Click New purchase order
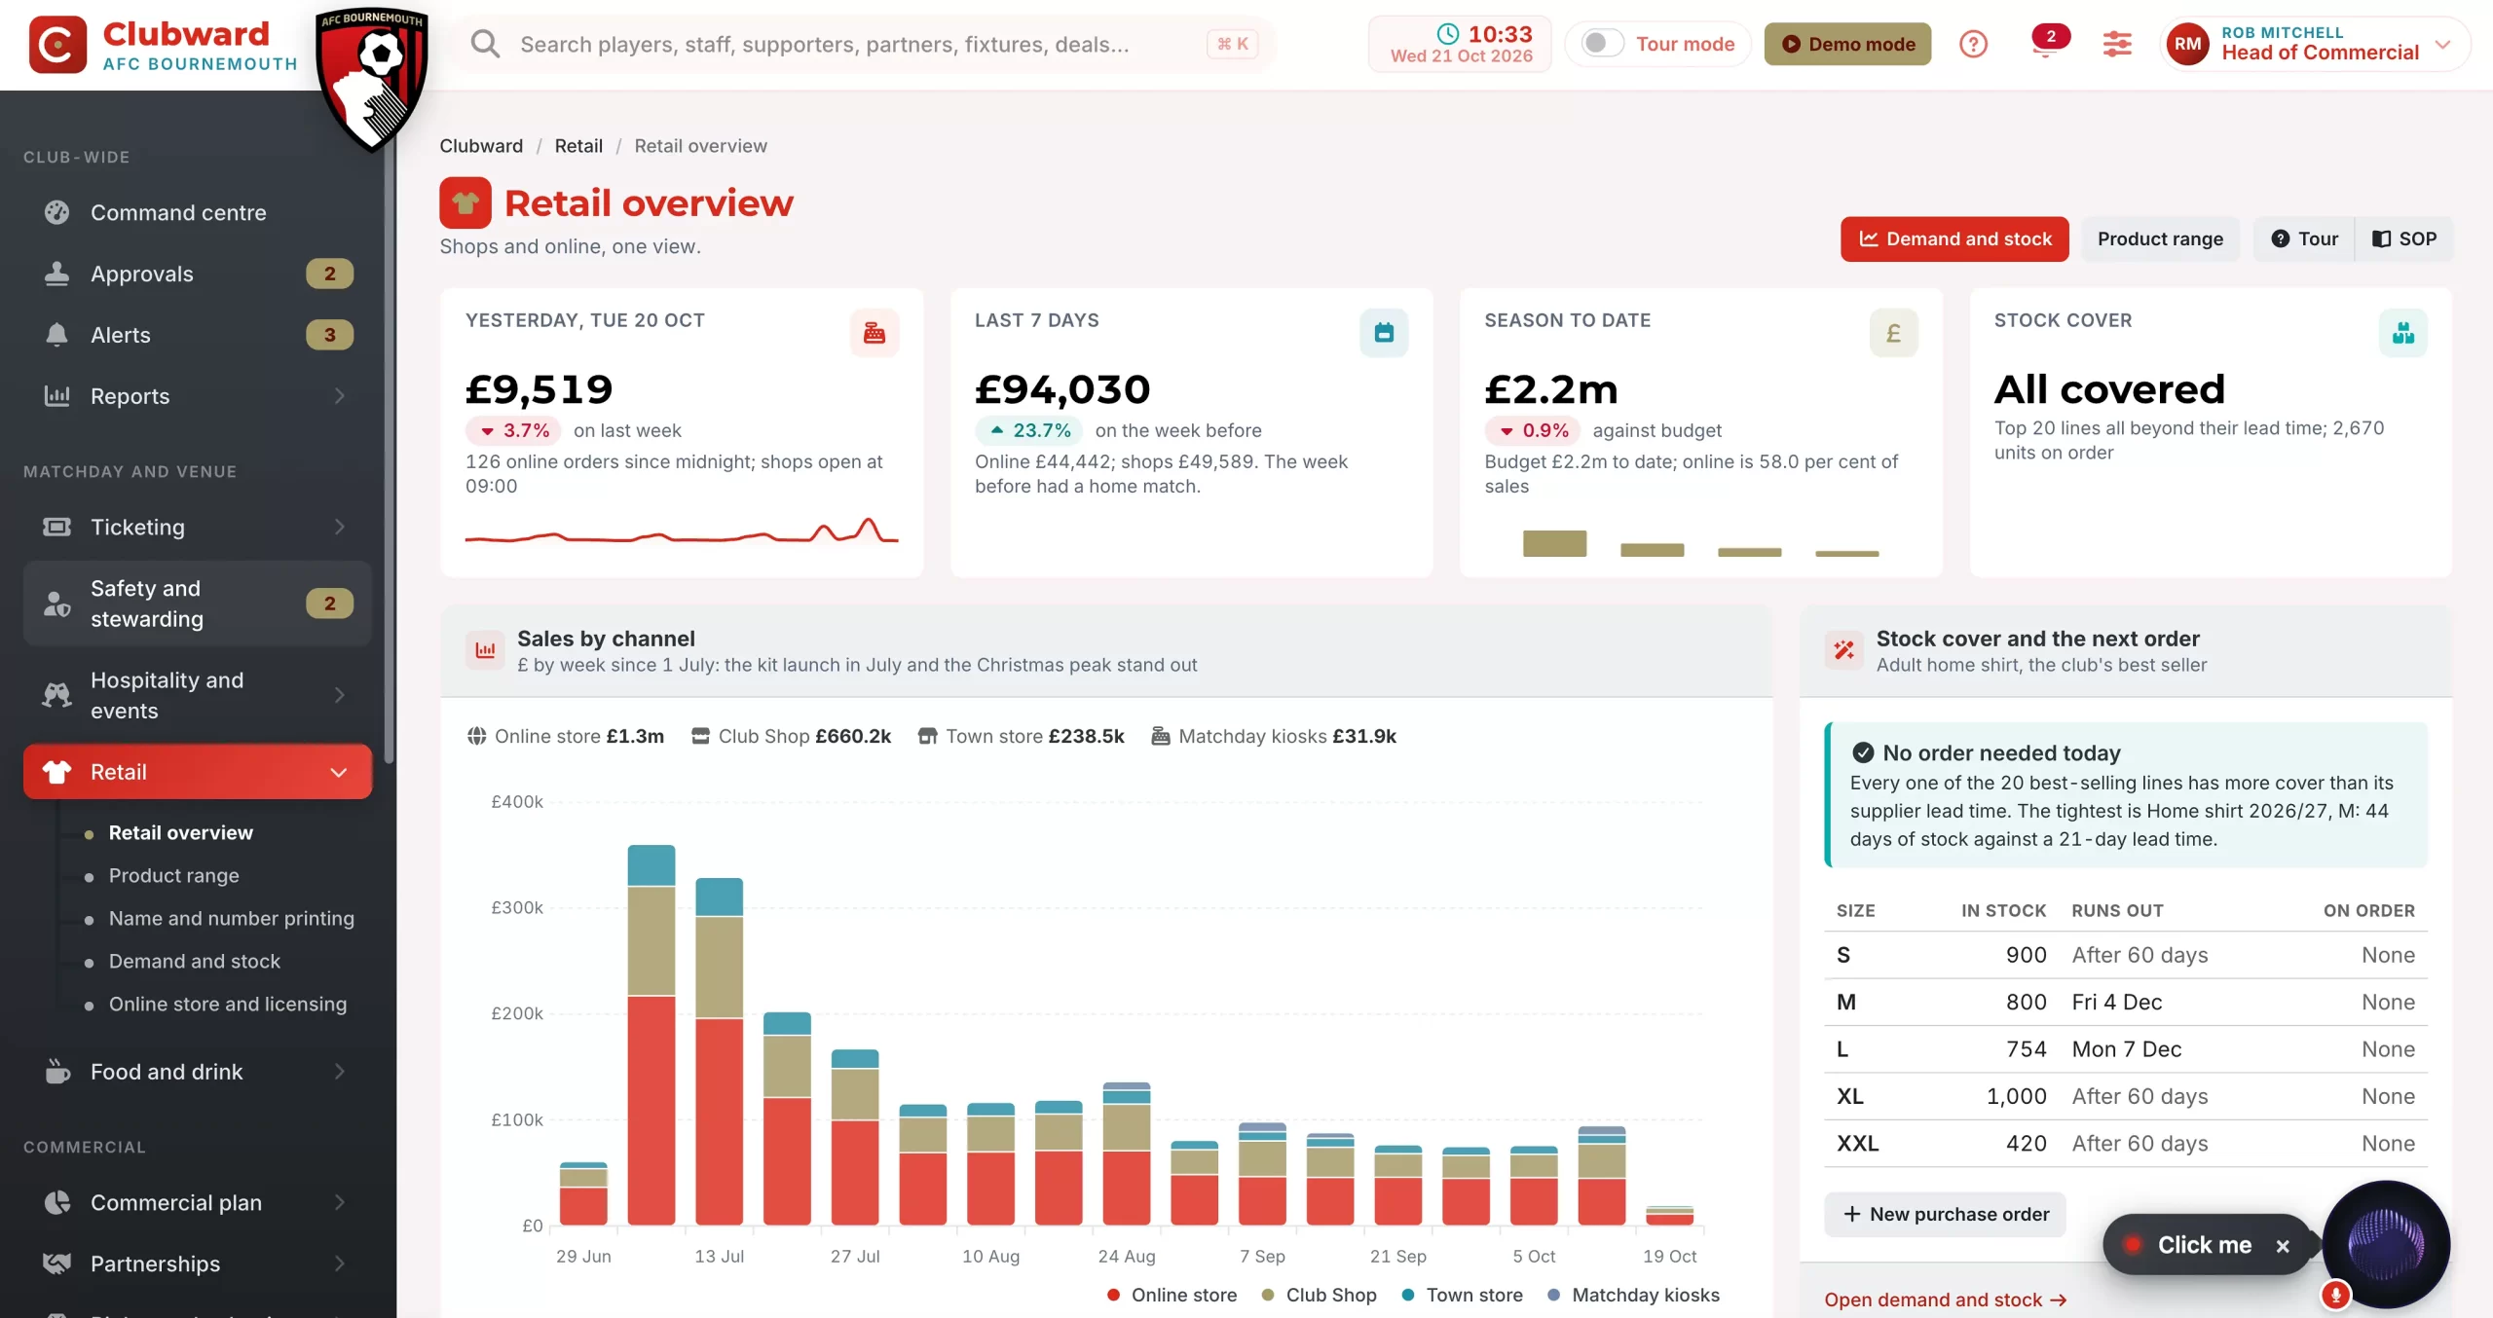This screenshot has width=2493, height=1318. 1945,1214
